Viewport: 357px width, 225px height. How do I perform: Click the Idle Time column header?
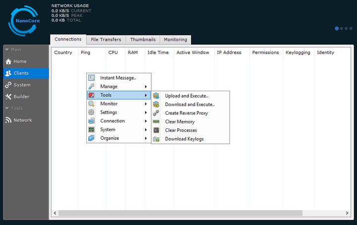[158, 53]
